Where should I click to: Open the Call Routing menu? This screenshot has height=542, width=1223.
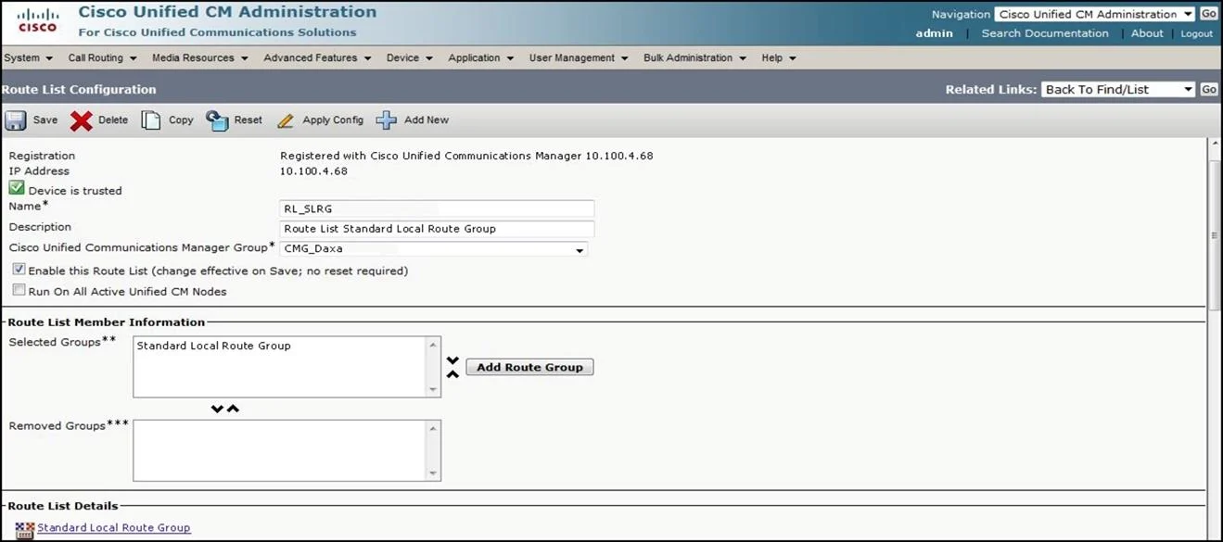click(102, 57)
